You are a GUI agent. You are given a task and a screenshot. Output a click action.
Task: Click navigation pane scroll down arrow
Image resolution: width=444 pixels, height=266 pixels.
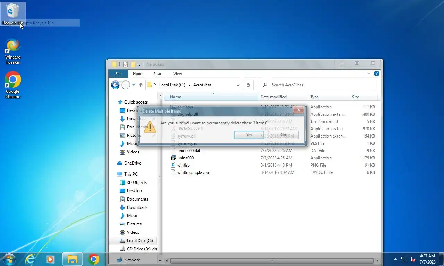[x=160, y=261]
